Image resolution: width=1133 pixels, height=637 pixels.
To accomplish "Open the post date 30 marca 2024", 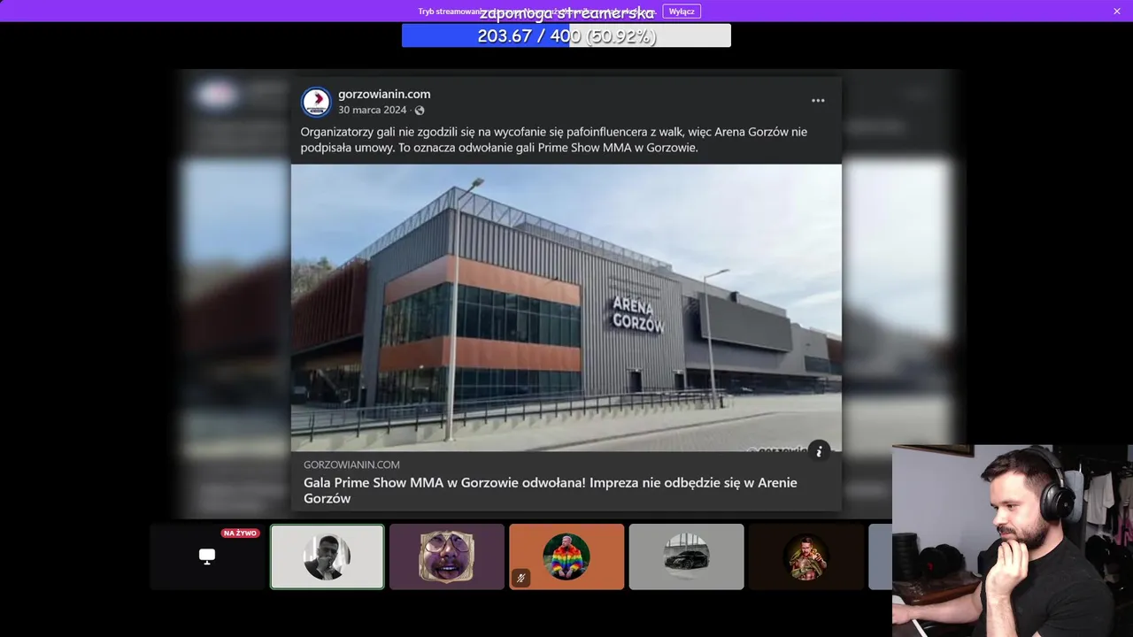I will point(372,111).
